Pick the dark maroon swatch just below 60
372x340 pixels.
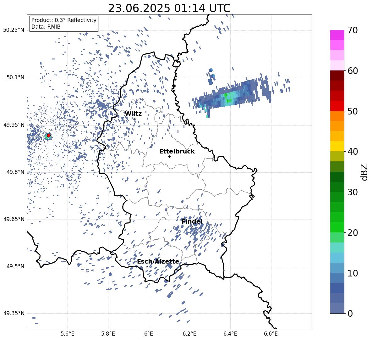click(337, 75)
